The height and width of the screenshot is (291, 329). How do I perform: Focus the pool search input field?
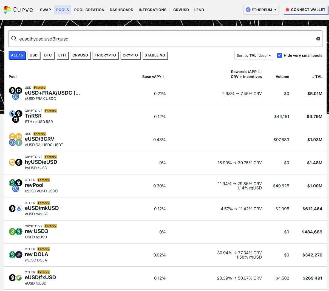(166, 39)
